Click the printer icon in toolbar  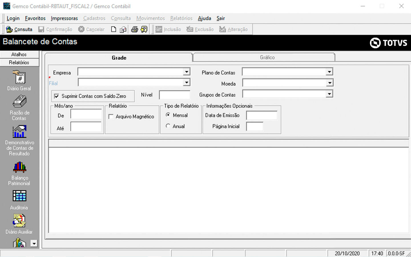(134, 29)
